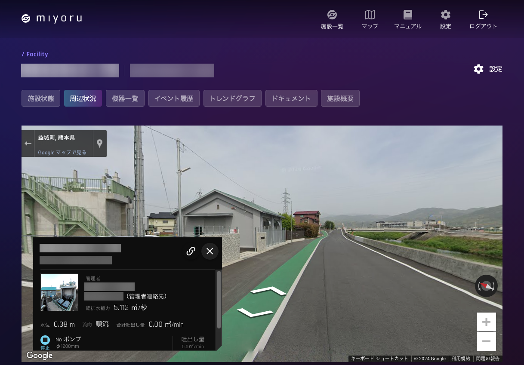The image size is (524, 365).
Task: Click the 吐出し量 column label
Action: 193,339
